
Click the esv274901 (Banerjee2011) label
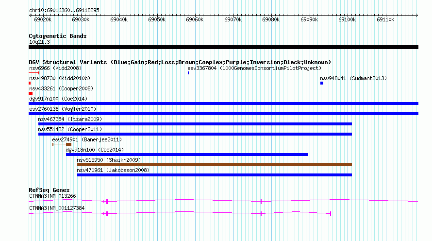tap(87, 139)
